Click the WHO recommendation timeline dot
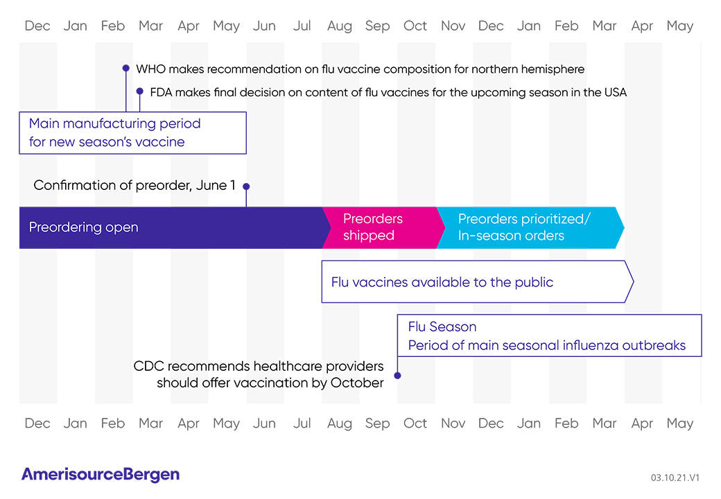The height and width of the screenshot is (499, 721). (x=126, y=69)
